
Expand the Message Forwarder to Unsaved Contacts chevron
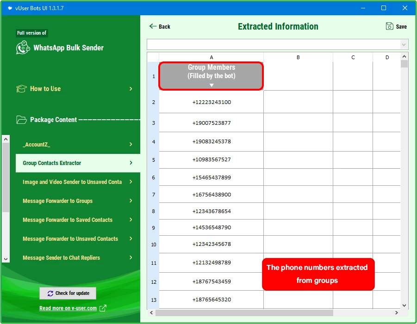click(x=131, y=238)
